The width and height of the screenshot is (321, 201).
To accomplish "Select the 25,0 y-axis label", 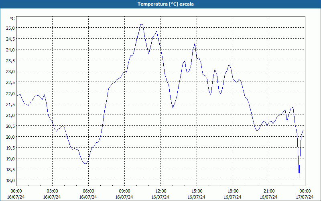I will click(10, 28).
